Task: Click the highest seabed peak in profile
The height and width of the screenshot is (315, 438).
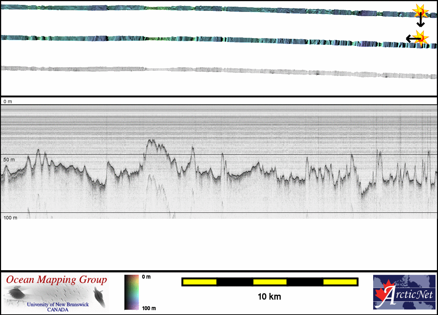Action: 151,140
